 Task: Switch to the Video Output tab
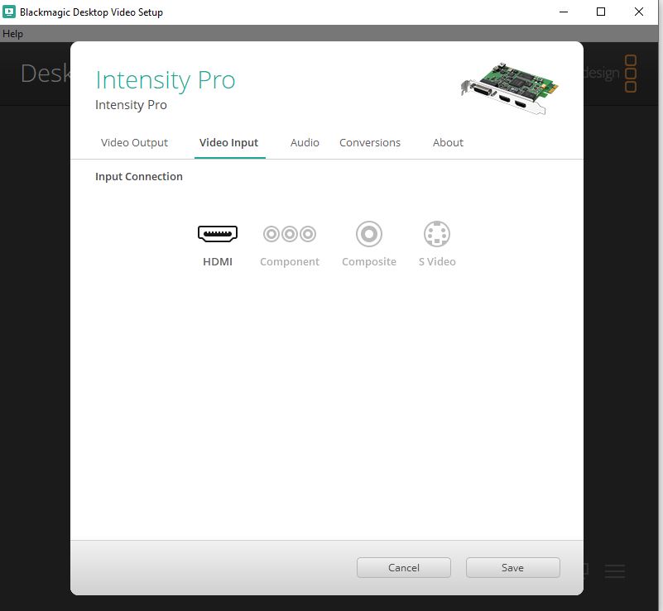[x=134, y=143]
